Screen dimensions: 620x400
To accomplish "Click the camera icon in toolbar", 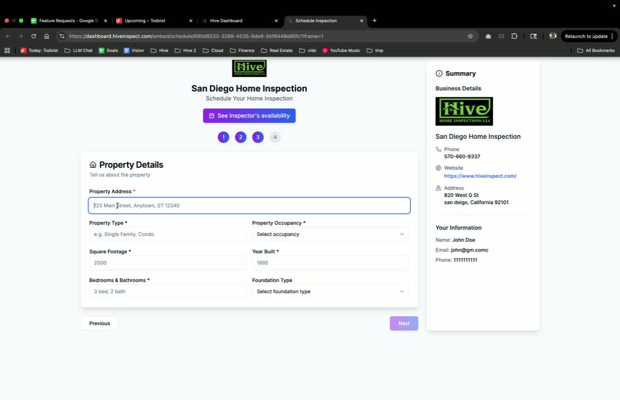I will point(488,36).
